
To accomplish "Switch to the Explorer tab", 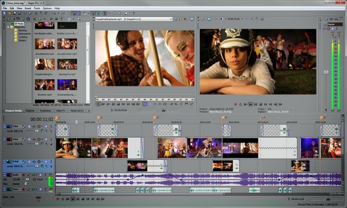I will point(30,110).
